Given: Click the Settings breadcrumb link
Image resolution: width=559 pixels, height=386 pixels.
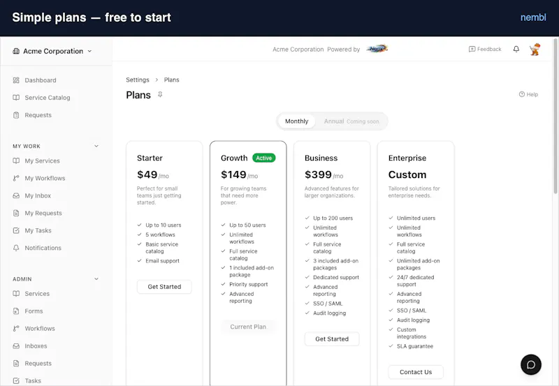Looking at the screenshot, I should point(138,80).
